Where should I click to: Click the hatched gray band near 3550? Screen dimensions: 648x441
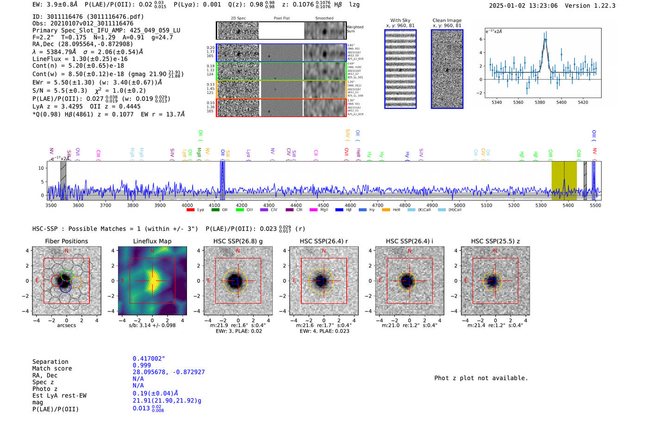tap(63, 181)
